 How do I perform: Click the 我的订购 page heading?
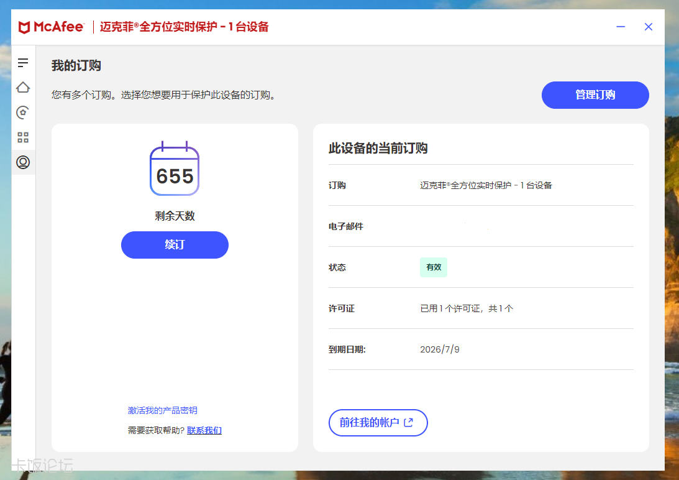76,65
